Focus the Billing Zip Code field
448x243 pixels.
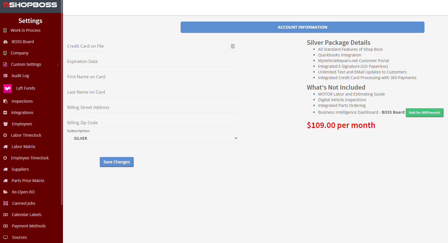(x=153, y=123)
